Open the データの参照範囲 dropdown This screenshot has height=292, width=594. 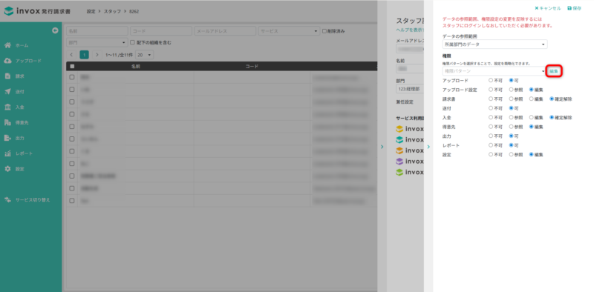click(495, 44)
